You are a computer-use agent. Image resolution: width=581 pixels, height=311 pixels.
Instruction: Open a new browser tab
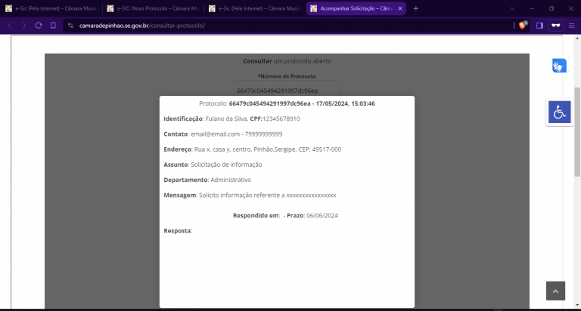pyautogui.click(x=416, y=8)
